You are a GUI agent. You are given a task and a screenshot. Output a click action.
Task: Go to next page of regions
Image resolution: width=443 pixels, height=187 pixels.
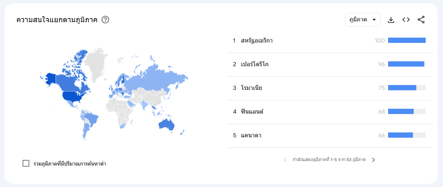click(373, 160)
